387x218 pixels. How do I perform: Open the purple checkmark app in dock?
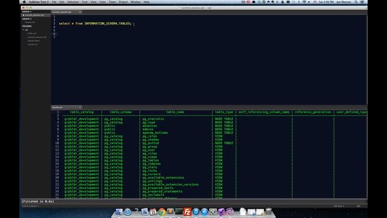[x=221, y=212]
